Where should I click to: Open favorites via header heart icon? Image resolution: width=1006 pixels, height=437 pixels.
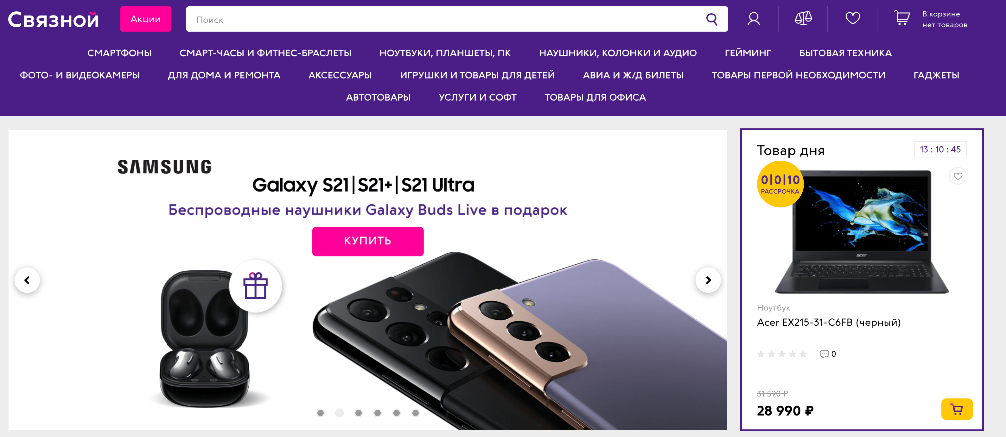[x=852, y=18]
